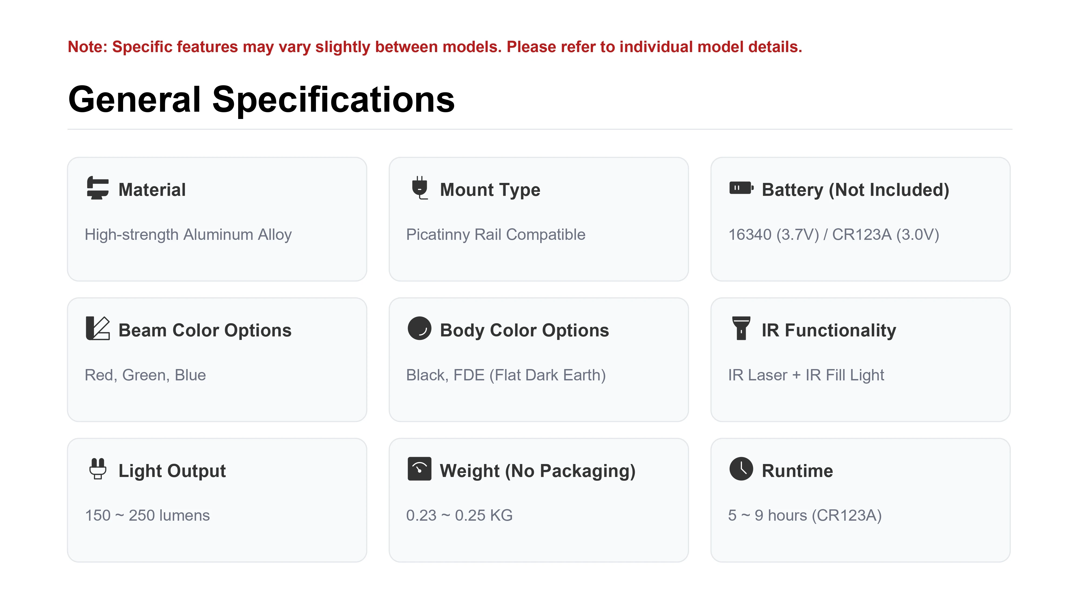
Task: Click the Weight scale icon
Action: (x=419, y=469)
